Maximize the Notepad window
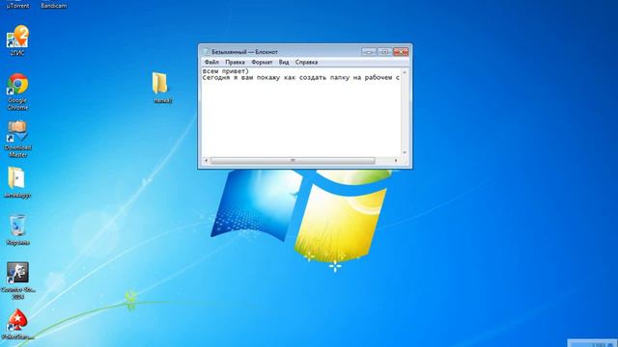Screen dimensions: 618x347 (384, 51)
